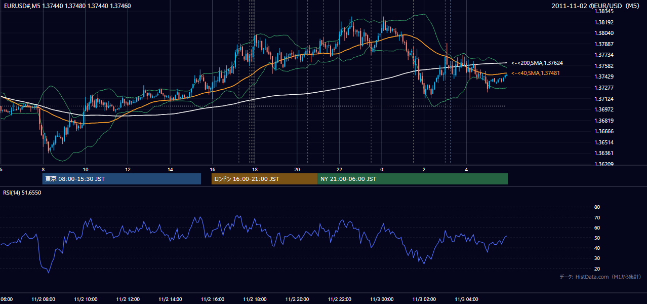Click hour label 22 under the price chart
647x304 pixels.
point(339,170)
